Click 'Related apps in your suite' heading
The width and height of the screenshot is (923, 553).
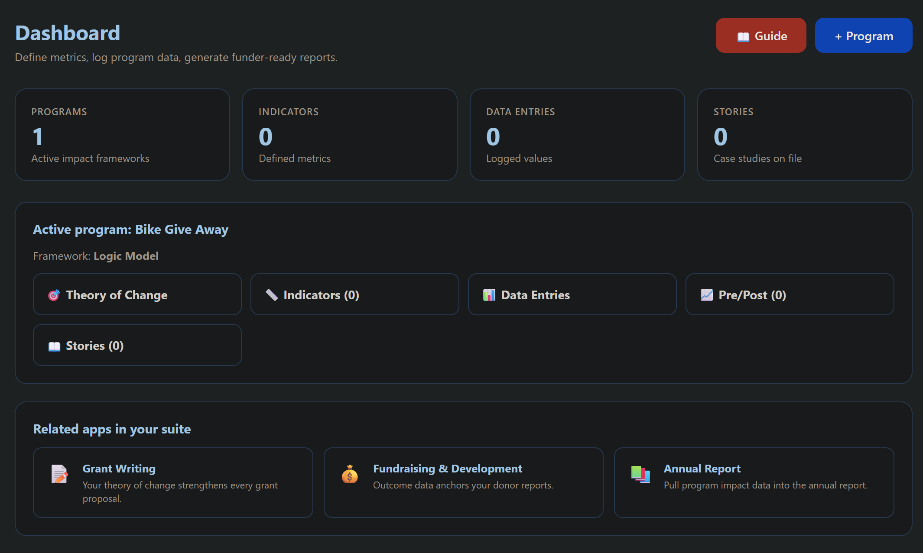point(112,429)
